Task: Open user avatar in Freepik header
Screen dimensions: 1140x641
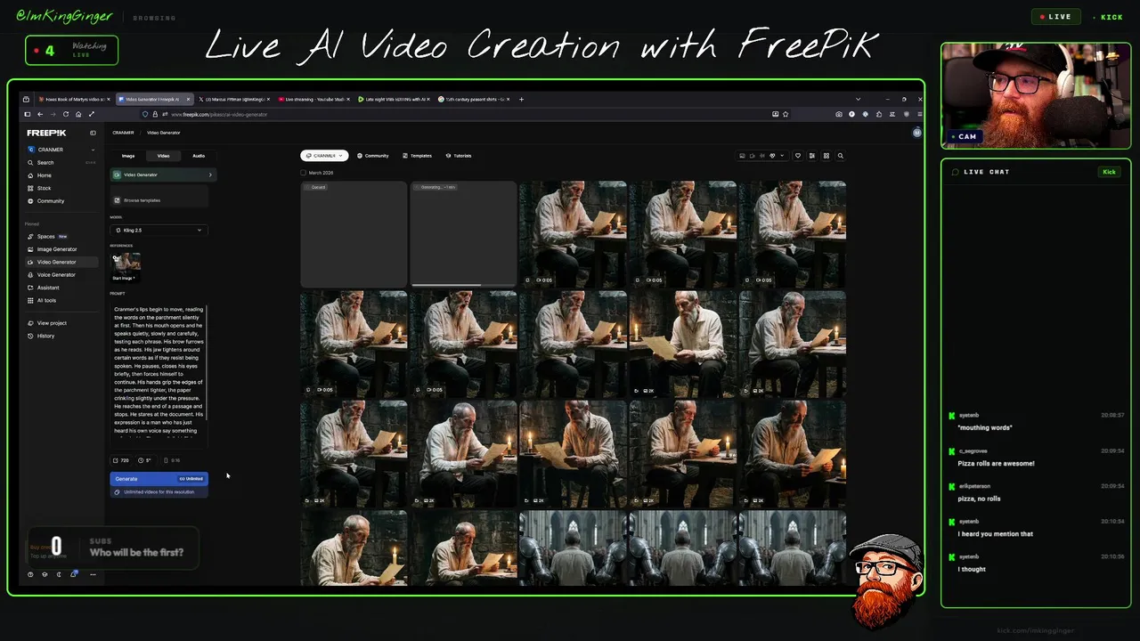Action: point(916,133)
